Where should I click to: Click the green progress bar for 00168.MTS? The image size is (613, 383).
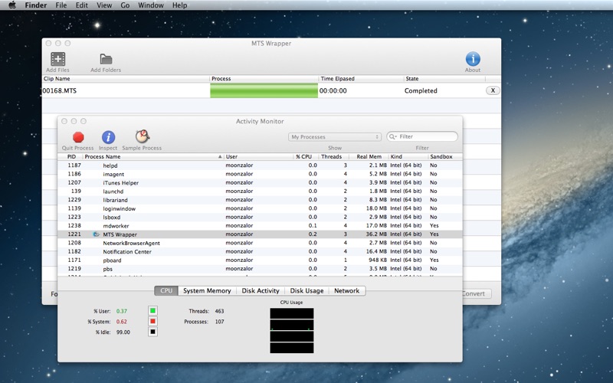pyautogui.click(x=264, y=90)
